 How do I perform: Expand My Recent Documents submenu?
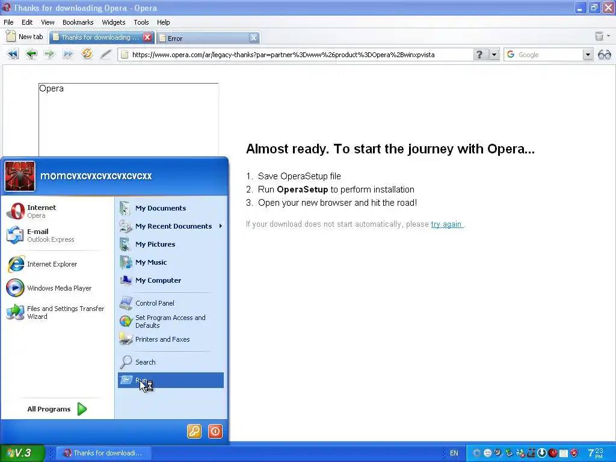(x=171, y=226)
